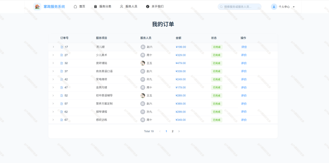Click 评价 for the 瓷砖铺贴 order
Screen dimensions: 329x163
[x=244, y=63]
